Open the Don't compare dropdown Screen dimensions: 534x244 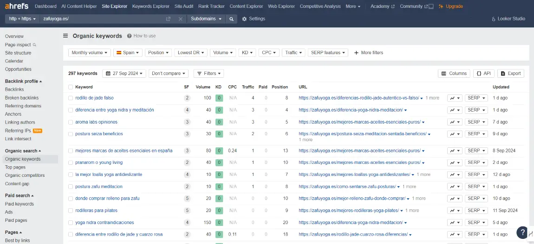tap(169, 73)
